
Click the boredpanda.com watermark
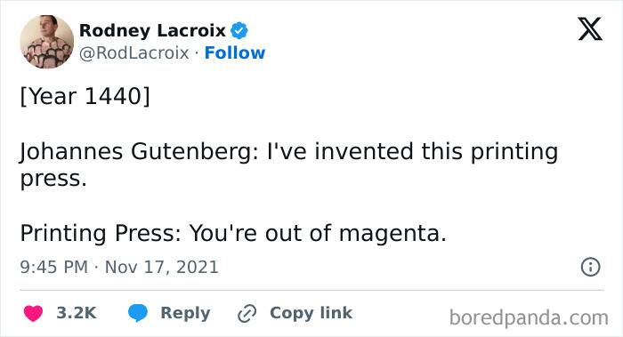pyautogui.click(x=529, y=317)
